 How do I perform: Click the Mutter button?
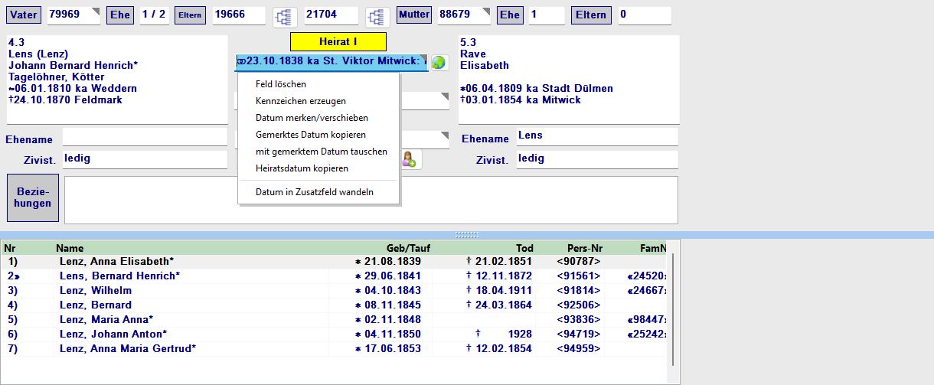coord(414,15)
